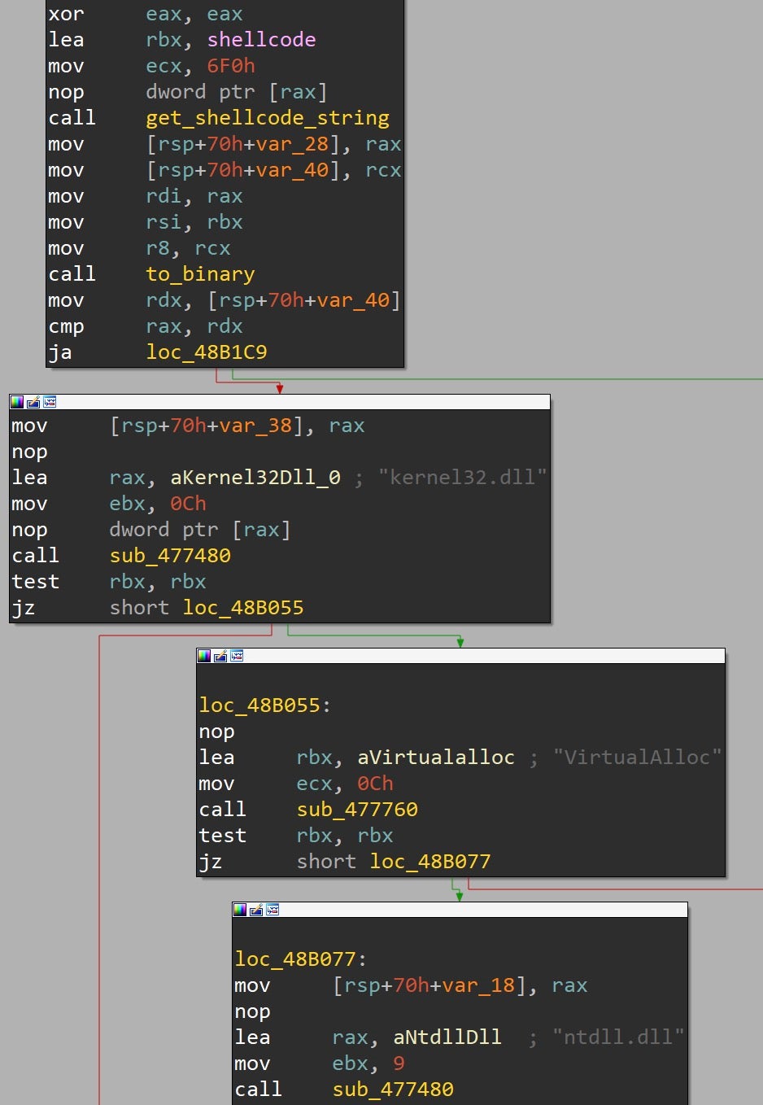Select the 6F0h immediate value
Viewport: 763px width, 1105px height.
tap(231, 66)
